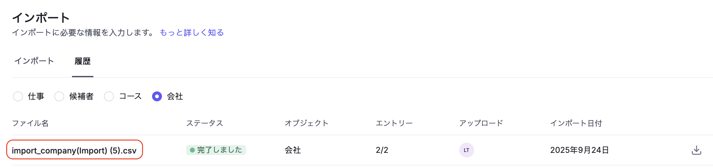
Task: Click the 2/2 entries value
Action: tap(382, 150)
